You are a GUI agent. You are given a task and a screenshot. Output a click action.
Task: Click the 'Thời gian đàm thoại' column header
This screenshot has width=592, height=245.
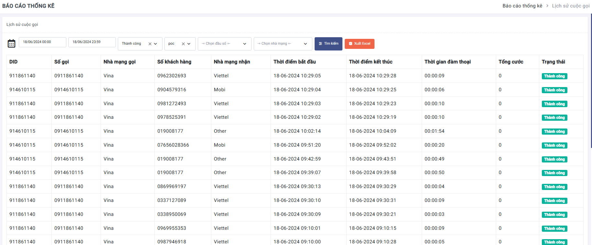tap(448, 62)
